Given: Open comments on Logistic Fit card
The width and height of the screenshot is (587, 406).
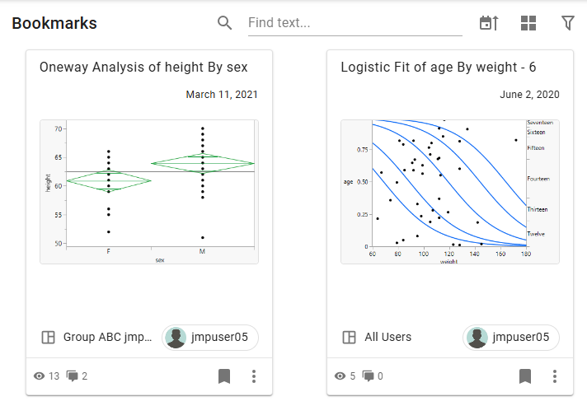Looking at the screenshot, I should coord(368,377).
